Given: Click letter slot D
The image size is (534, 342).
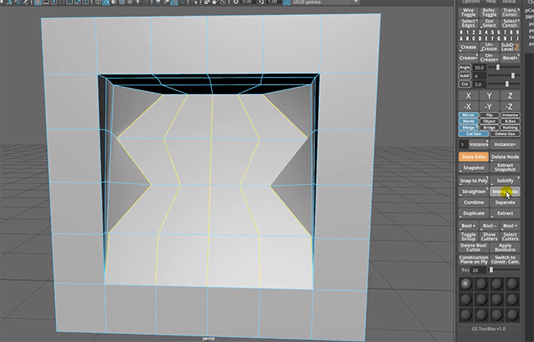Looking at the screenshot, I should [480, 38].
